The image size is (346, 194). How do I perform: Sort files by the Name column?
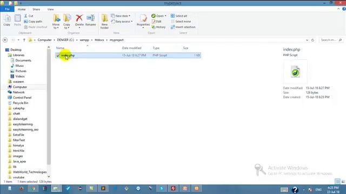tap(60, 48)
